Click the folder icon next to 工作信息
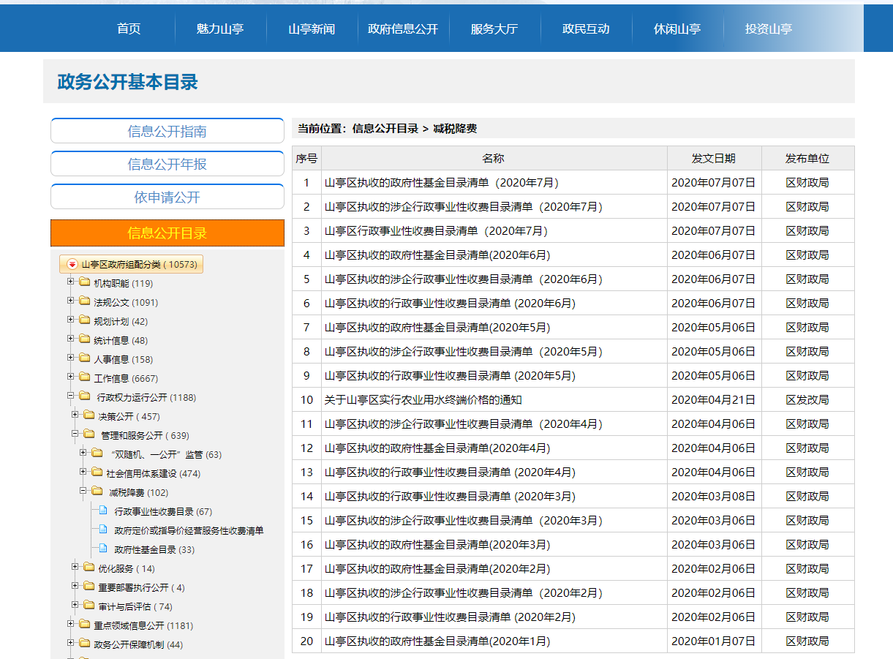Screen dimensions: 893x659 [84, 377]
